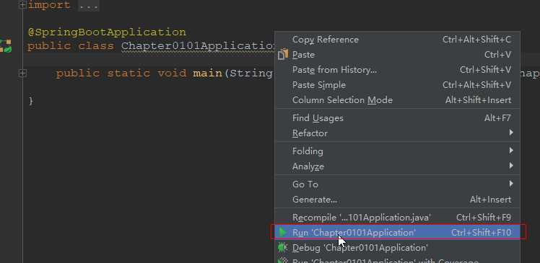Click the Paste clipboard icon
Viewport: 540px width, 263px height.
coord(283,55)
